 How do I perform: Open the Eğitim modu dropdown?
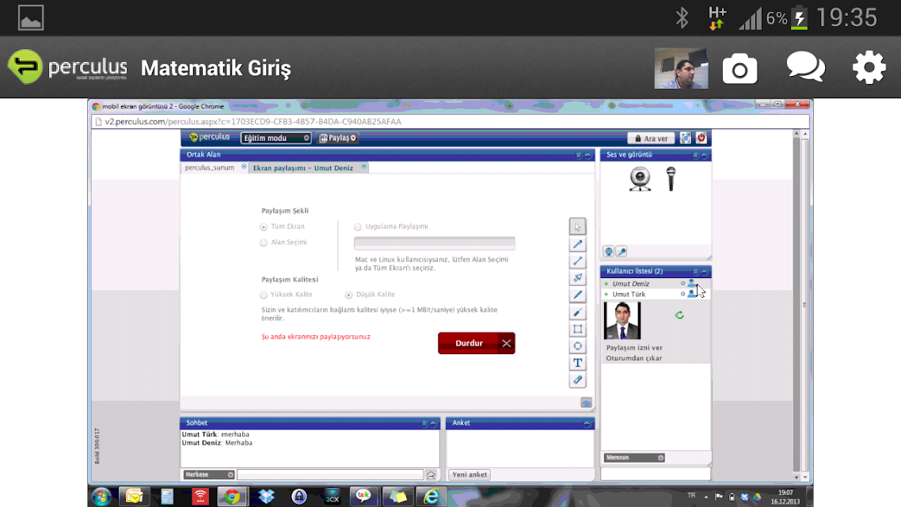(276, 138)
